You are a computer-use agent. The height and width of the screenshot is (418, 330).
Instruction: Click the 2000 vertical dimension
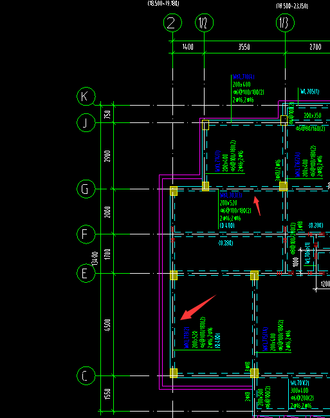coord(107,212)
